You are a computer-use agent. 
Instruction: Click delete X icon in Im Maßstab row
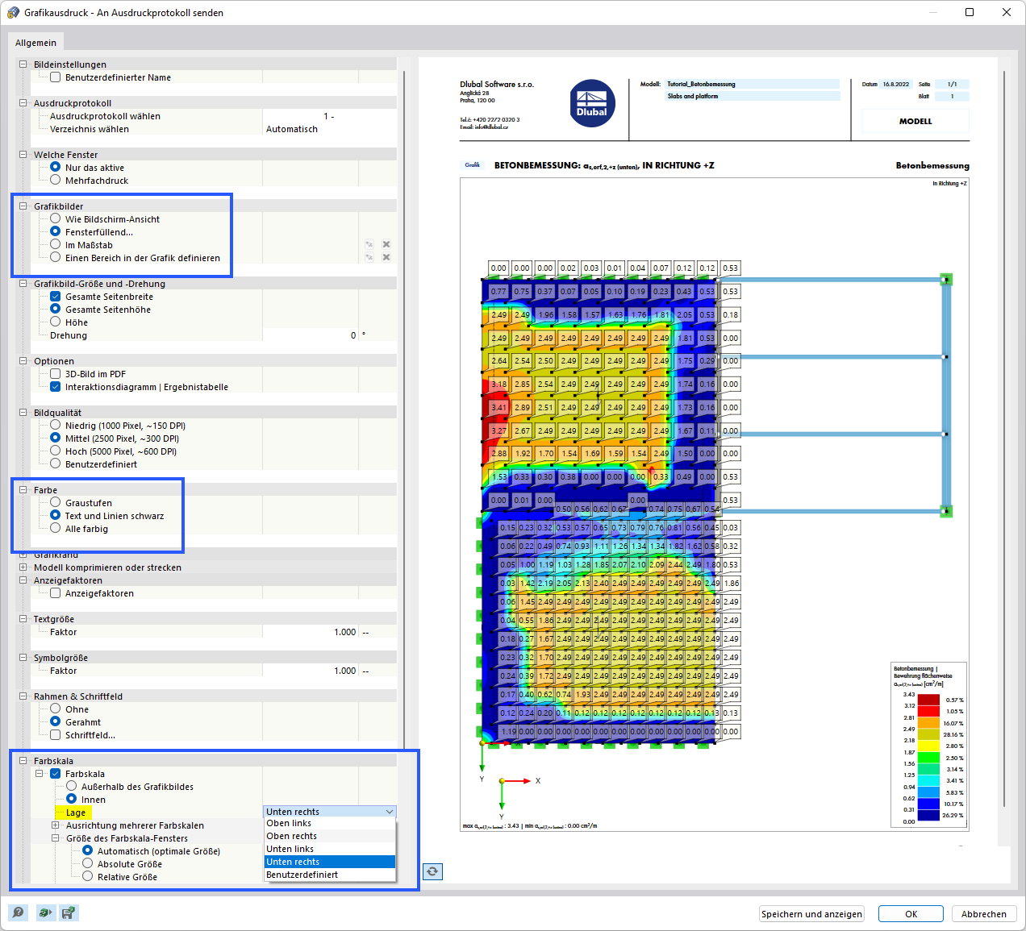tap(386, 244)
